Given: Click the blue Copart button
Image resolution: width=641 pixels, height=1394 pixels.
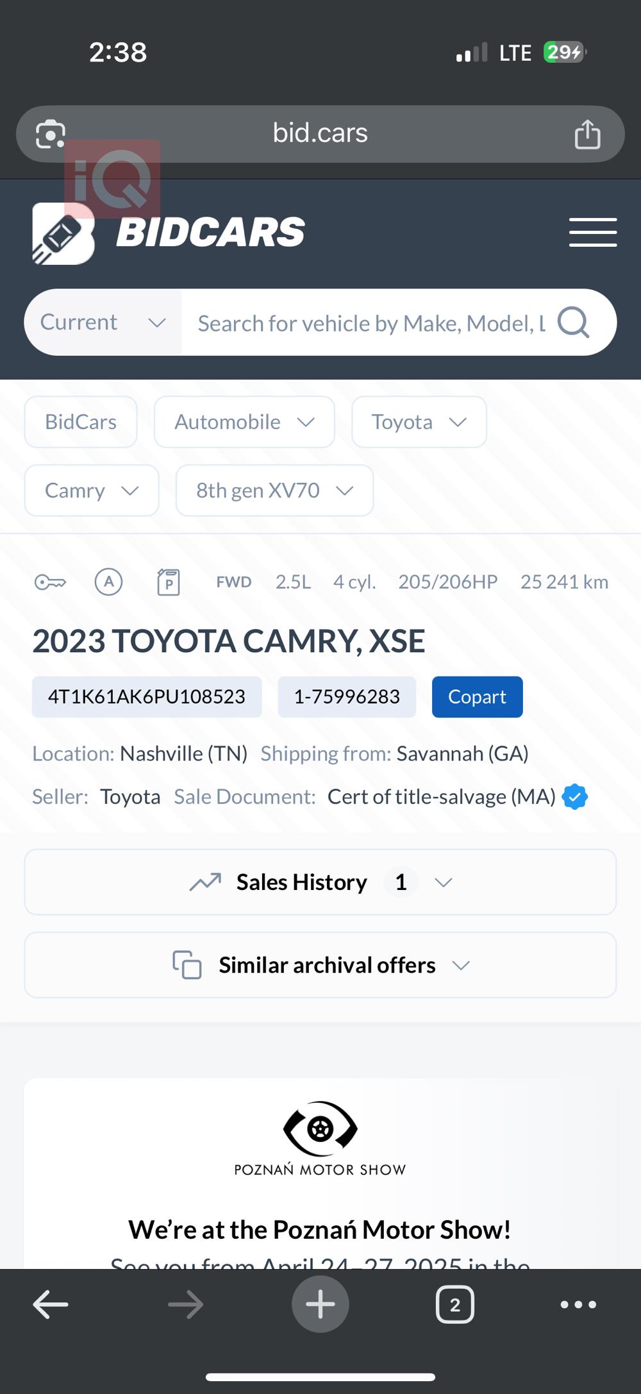Looking at the screenshot, I should pyautogui.click(x=478, y=697).
